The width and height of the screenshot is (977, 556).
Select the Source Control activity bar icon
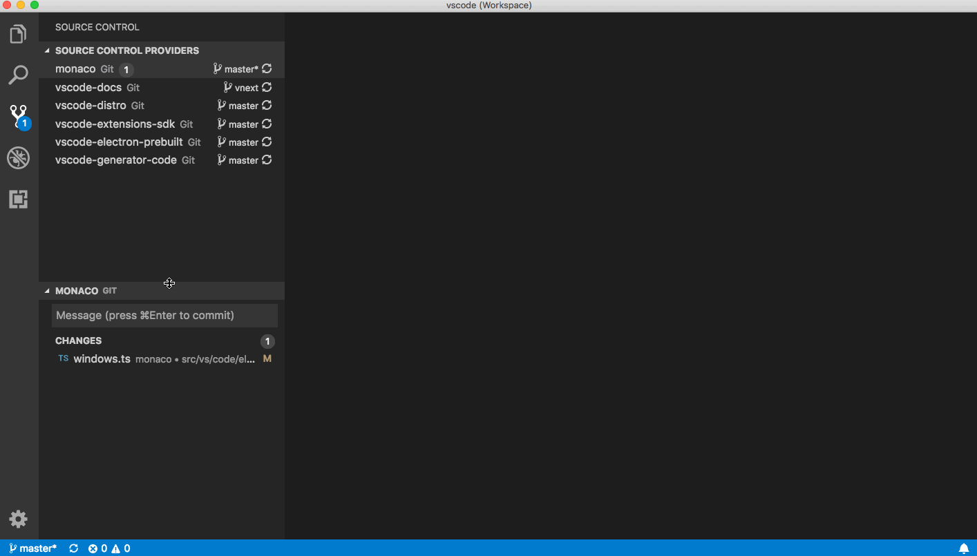19,117
